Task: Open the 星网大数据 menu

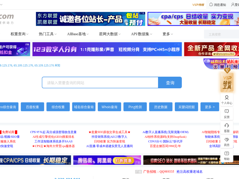Action: 110,34
